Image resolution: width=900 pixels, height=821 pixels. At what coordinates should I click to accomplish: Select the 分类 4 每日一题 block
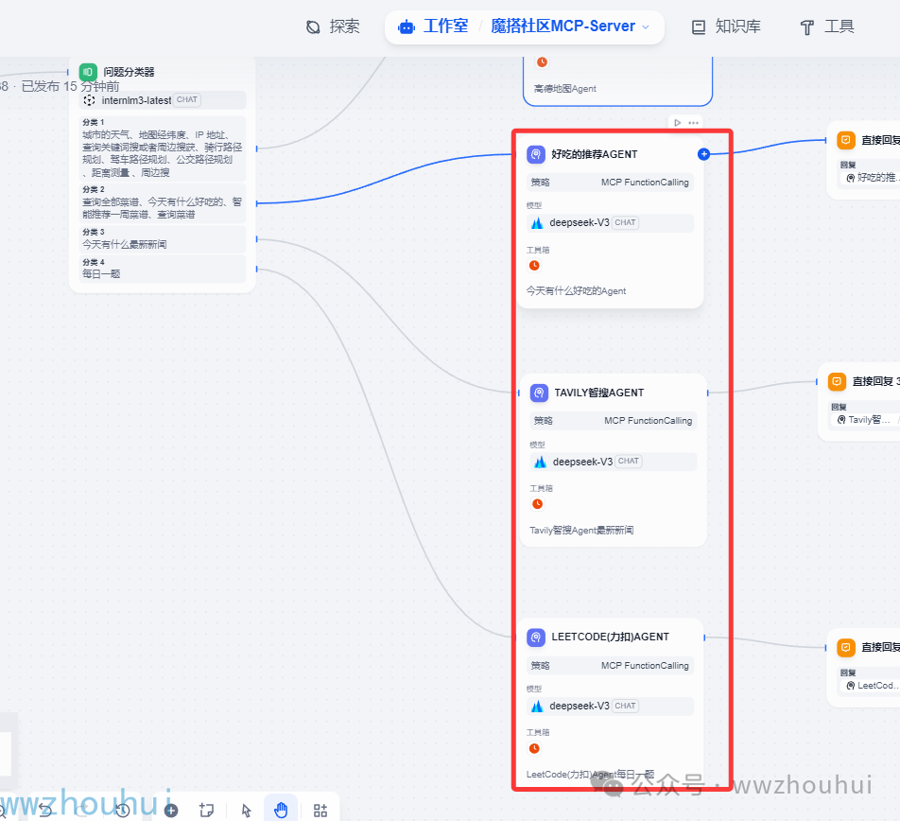pyautogui.click(x=163, y=269)
